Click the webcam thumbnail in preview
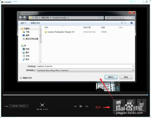The height and width of the screenshot is (118, 151). (x=108, y=87)
